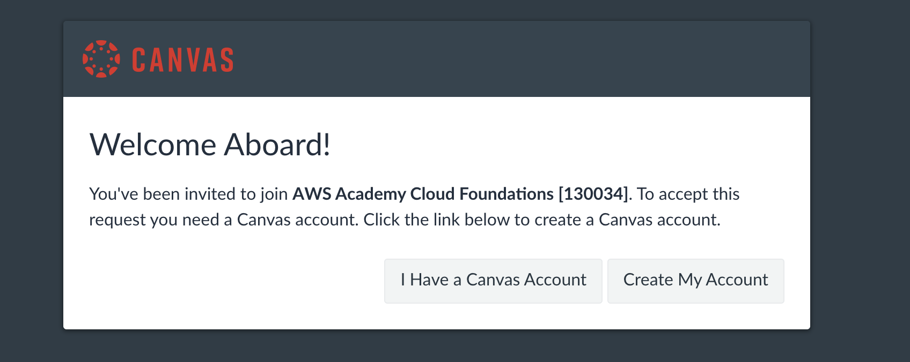Click the word Aboard! in the heading

[x=277, y=145]
